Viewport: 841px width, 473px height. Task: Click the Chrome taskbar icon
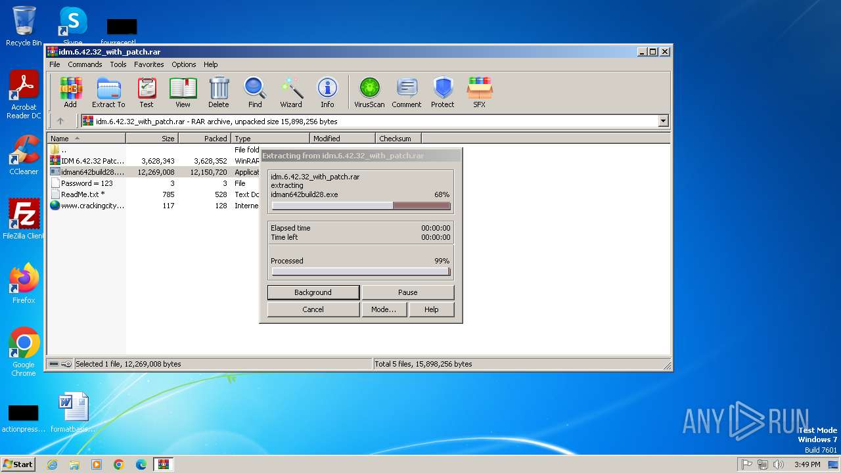click(119, 464)
